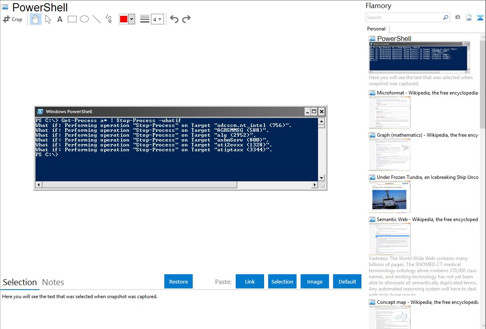
Task: Click the sidebar scroll up arrow
Action: click(483, 37)
